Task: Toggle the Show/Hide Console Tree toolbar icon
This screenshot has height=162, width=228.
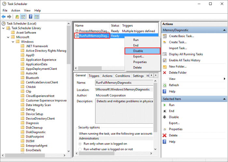Action: coord(23,17)
